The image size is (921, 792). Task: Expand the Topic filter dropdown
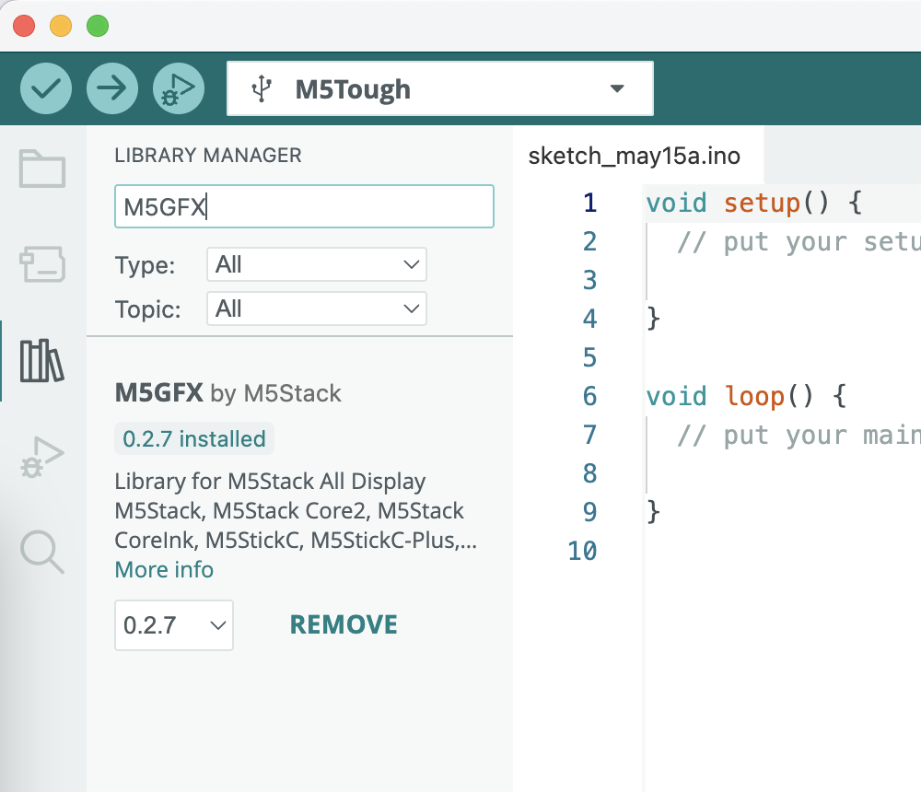(x=317, y=309)
